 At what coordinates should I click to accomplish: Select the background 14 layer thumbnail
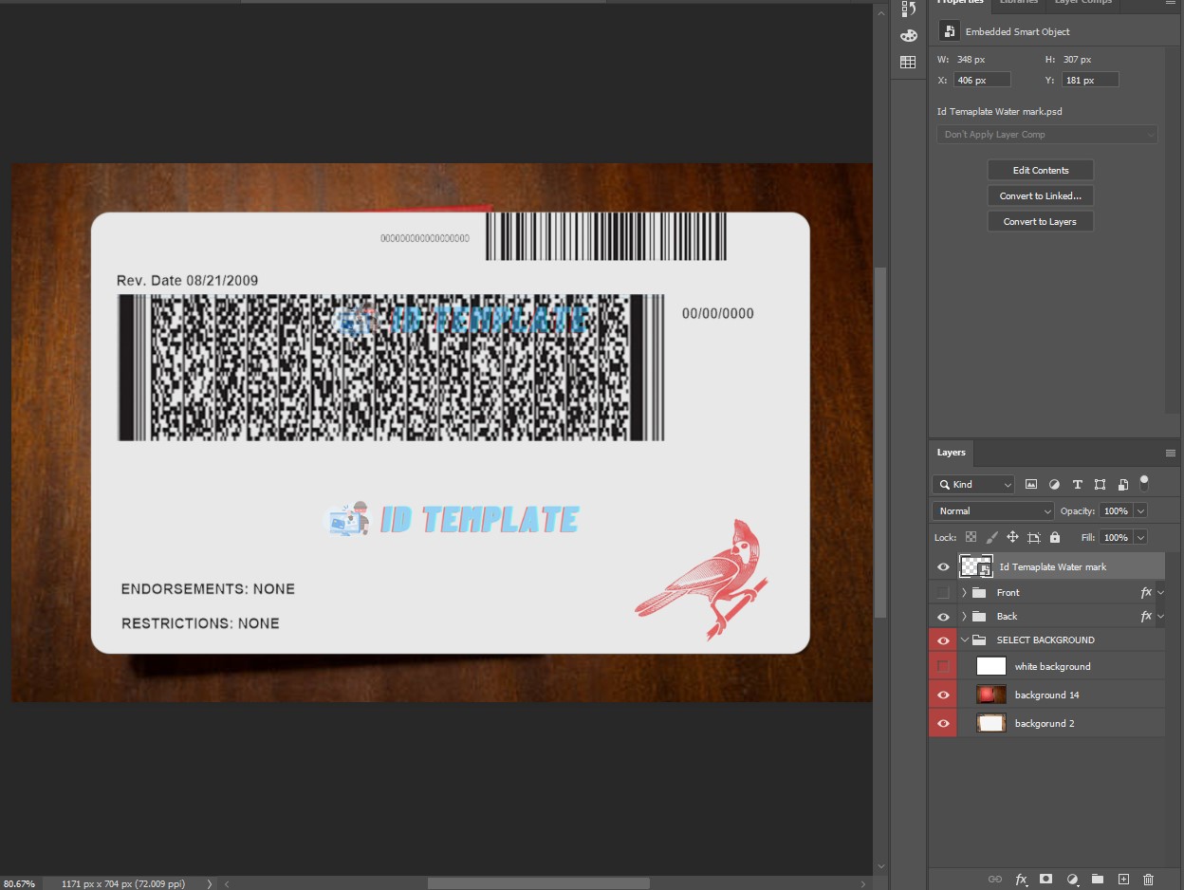tap(990, 695)
